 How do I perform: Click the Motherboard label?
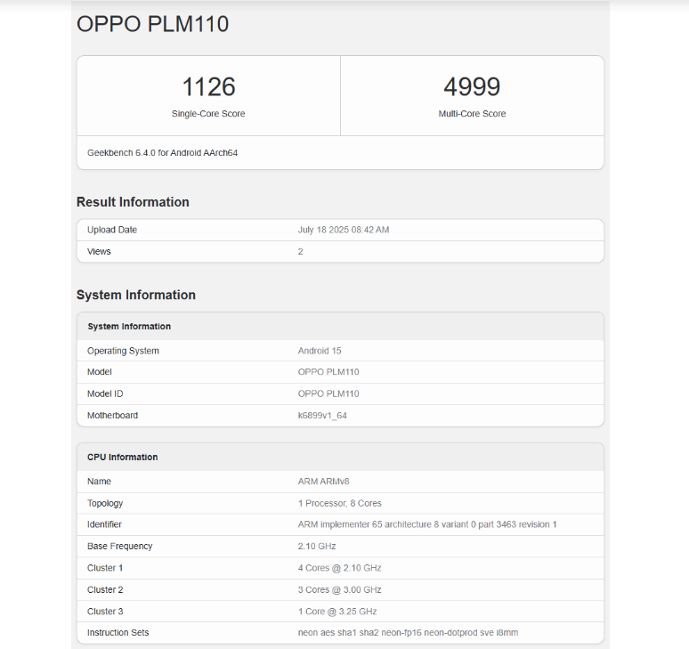point(112,415)
